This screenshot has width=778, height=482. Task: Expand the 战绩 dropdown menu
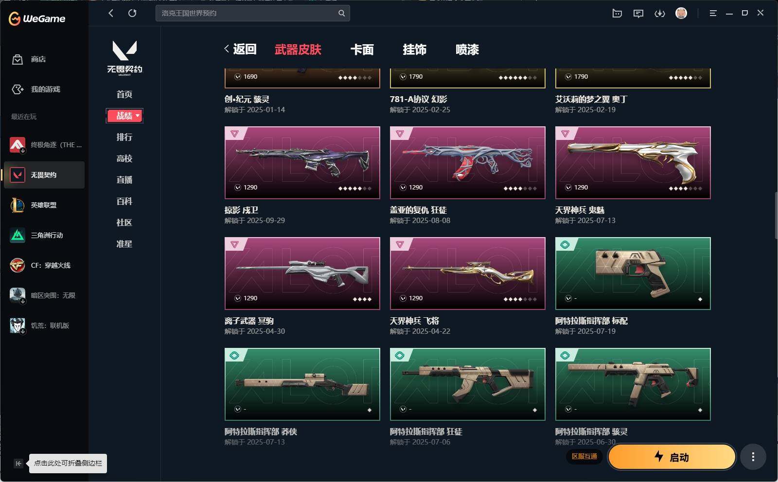point(124,116)
